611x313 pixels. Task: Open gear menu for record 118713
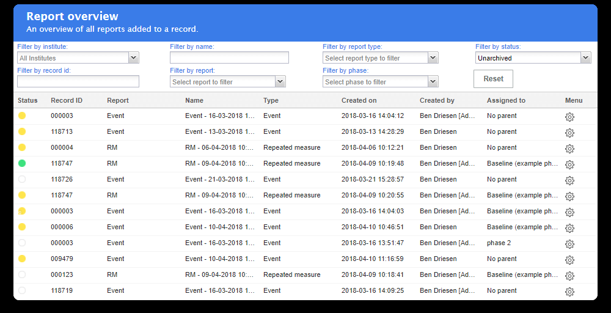pos(569,133)
